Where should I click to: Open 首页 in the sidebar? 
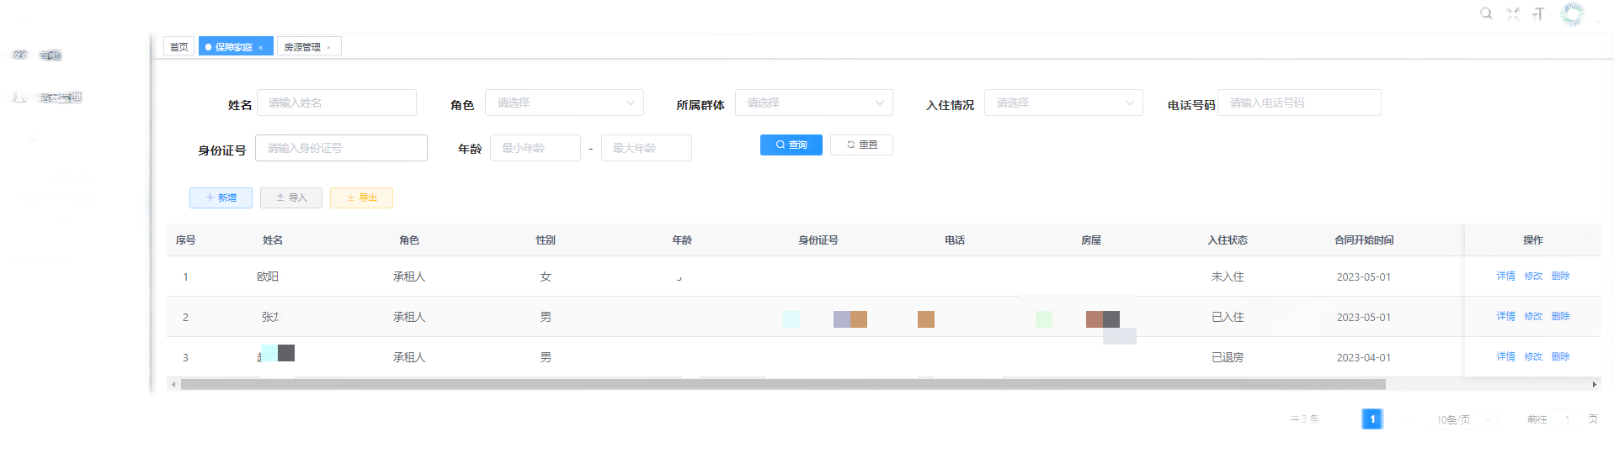pyautogui.click(x=51, y=55)
